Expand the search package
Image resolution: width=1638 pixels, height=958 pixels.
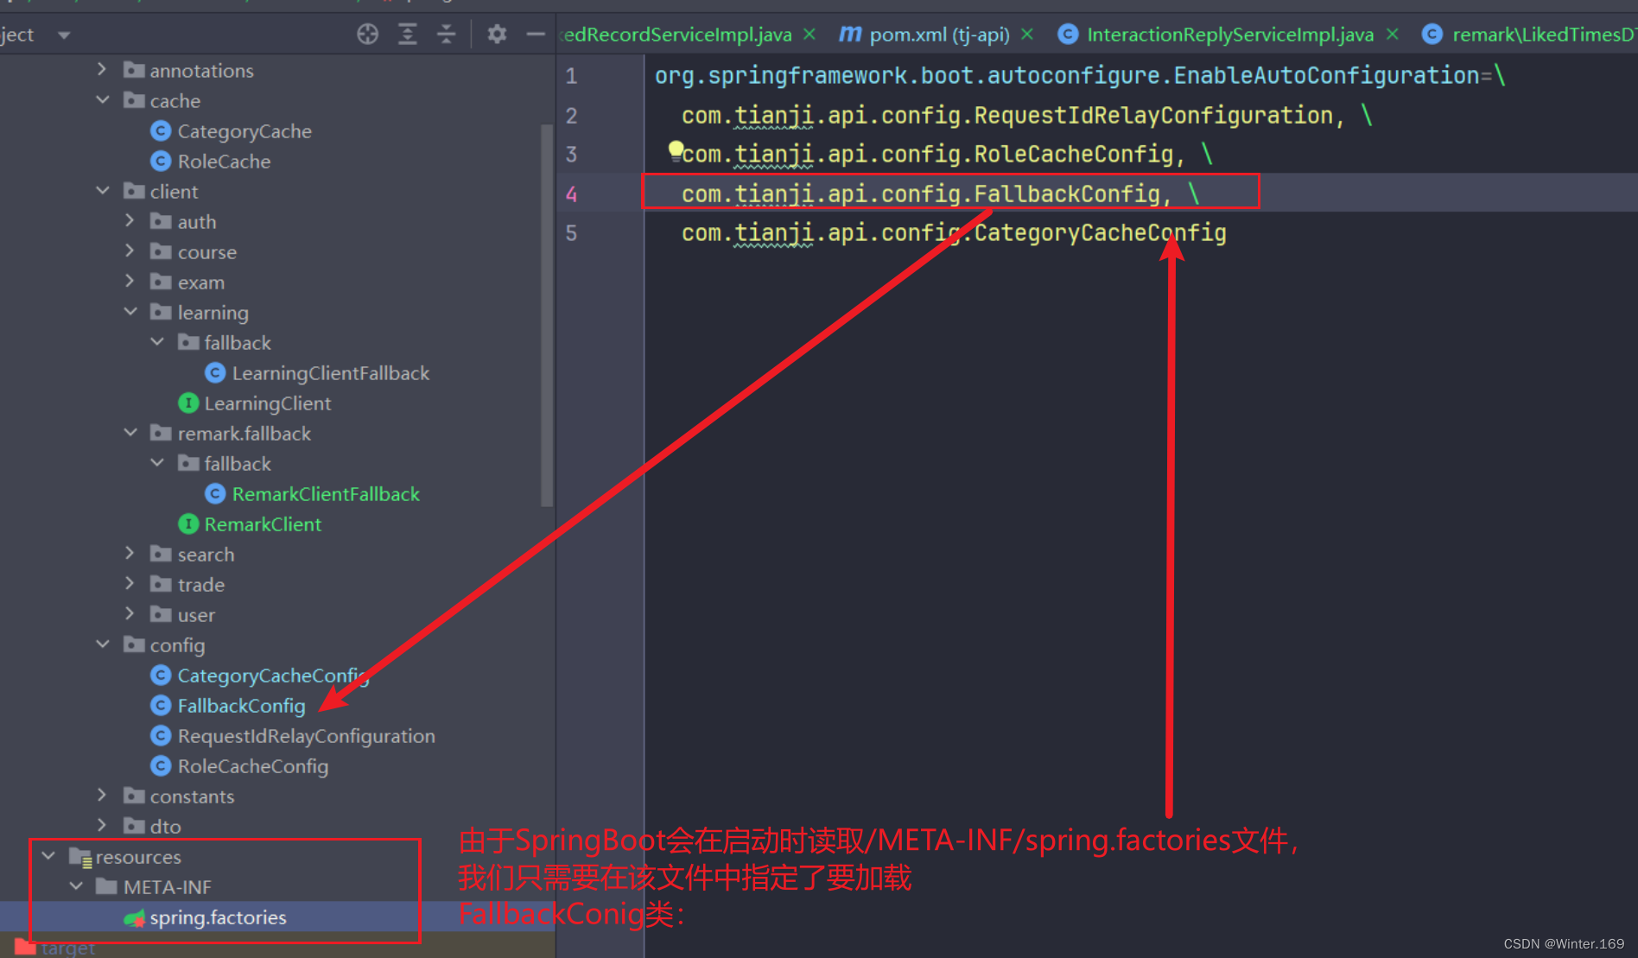(130, 554)
